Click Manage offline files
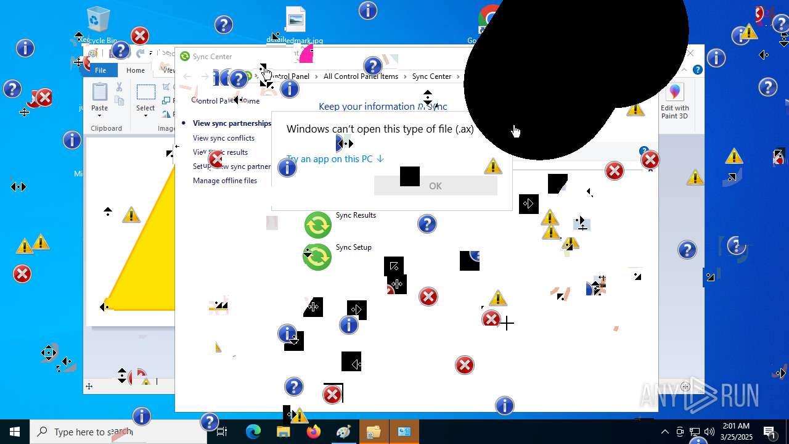Viewport: 789px width, 444px height. click(x=225, y=181)
